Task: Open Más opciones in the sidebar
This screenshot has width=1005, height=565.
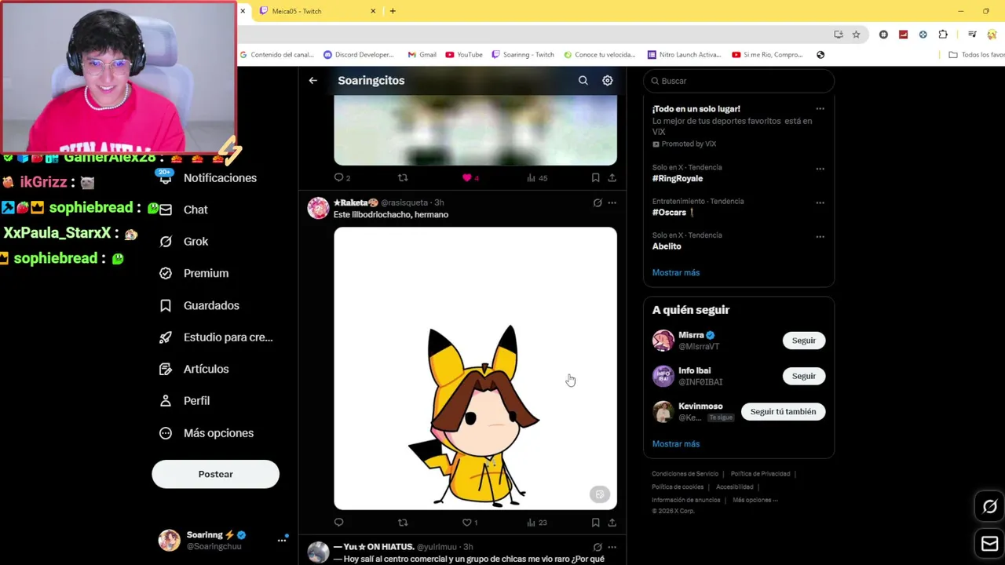Action: pos(206,433)
